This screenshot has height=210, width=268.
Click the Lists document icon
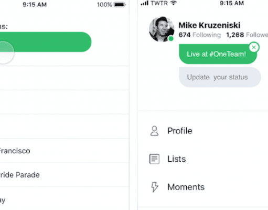(154, 159)
